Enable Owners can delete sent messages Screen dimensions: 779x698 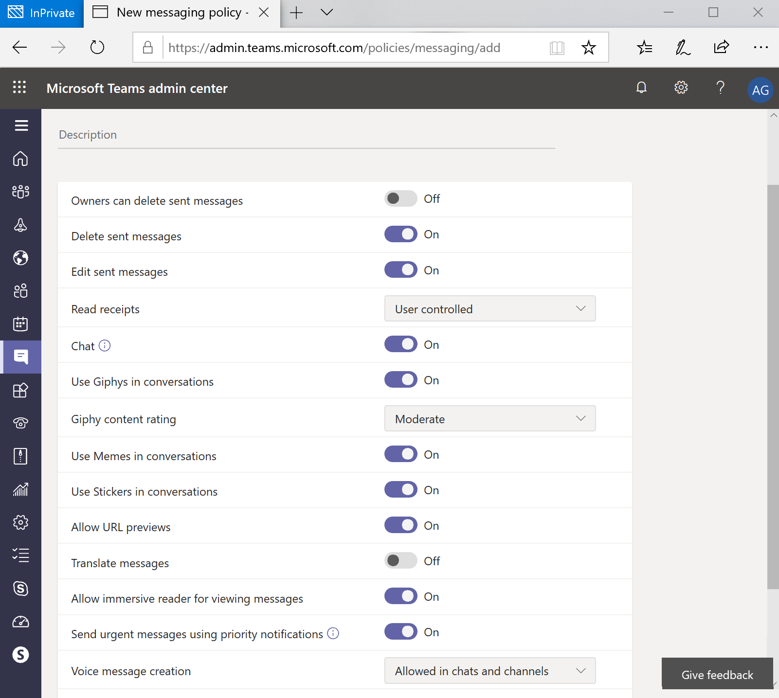(400, 198)
